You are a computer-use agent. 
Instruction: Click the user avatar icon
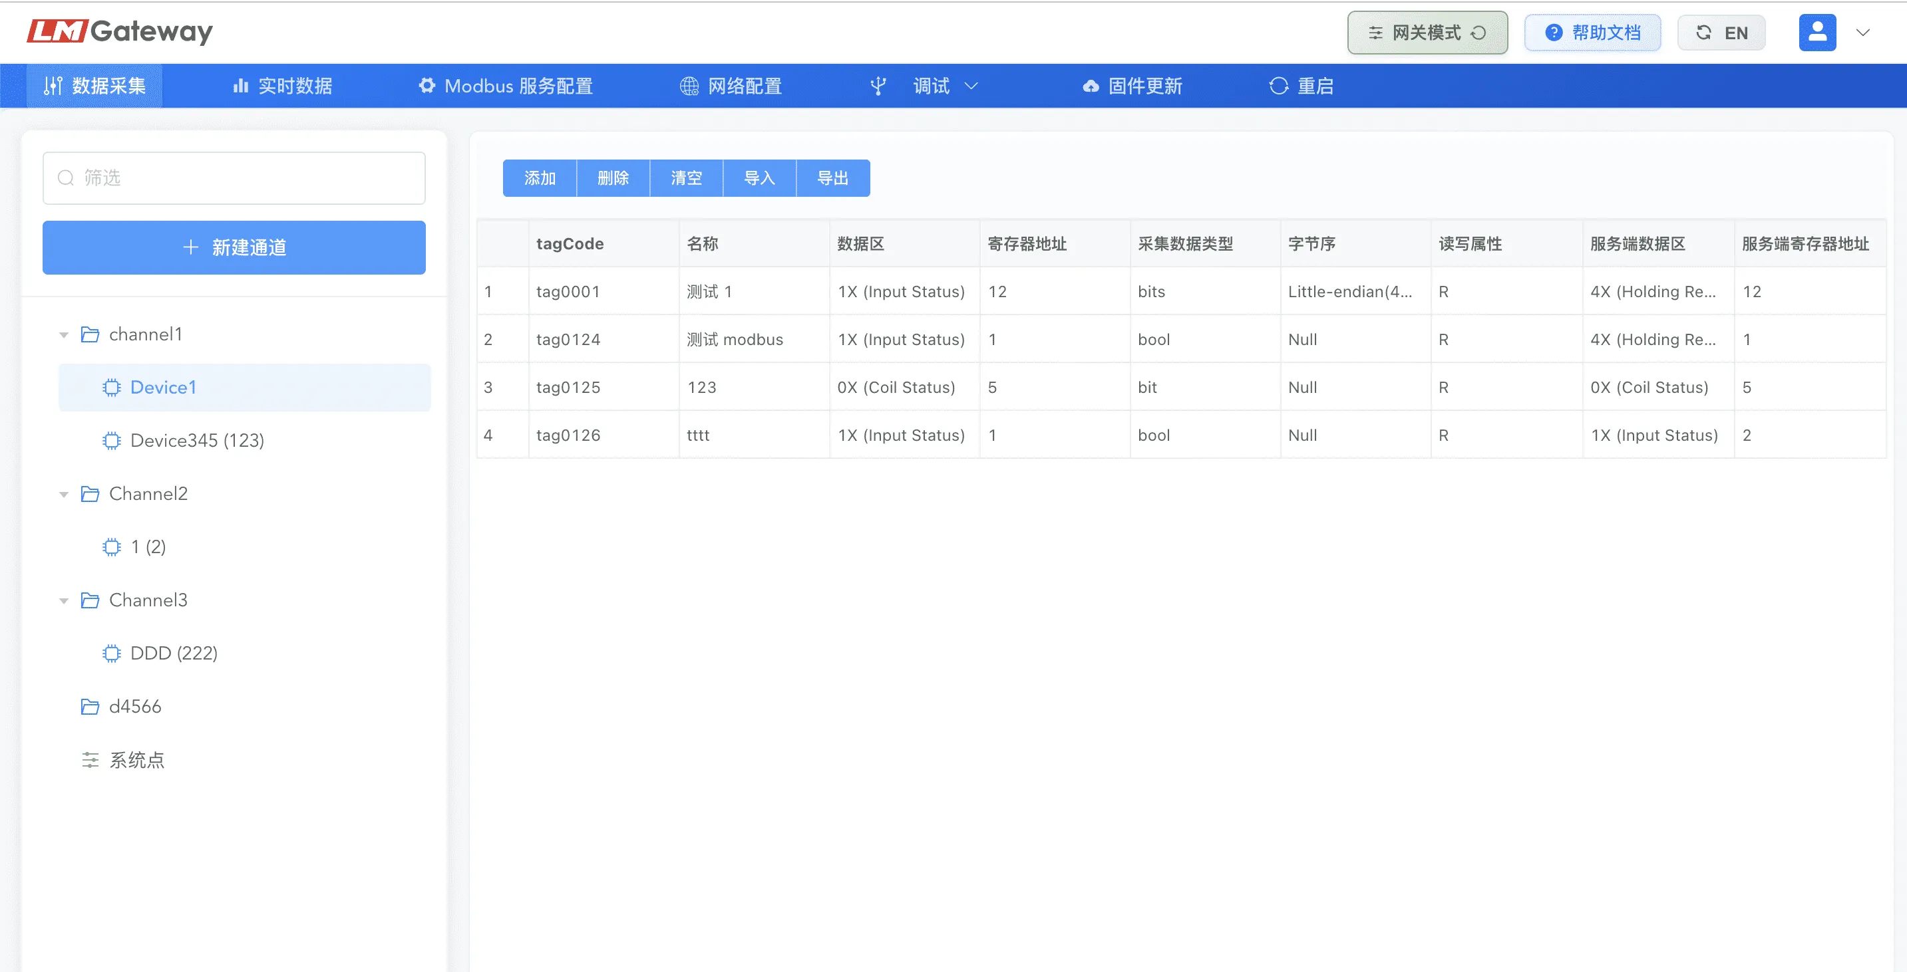click(x=1817, y=33)
